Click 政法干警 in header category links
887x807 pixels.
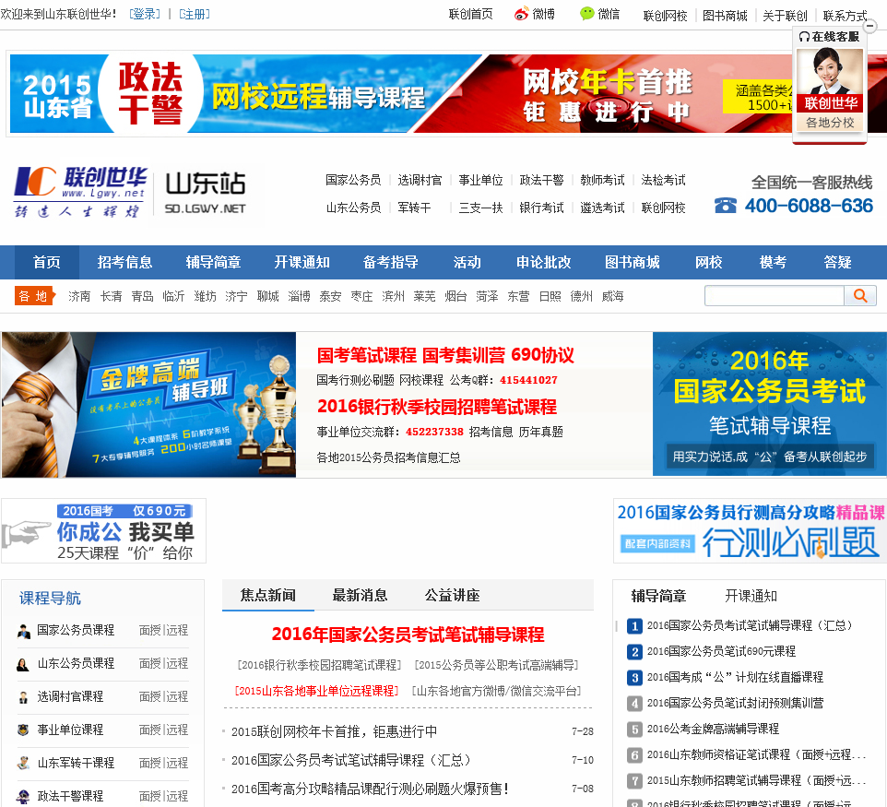(542, 180)
